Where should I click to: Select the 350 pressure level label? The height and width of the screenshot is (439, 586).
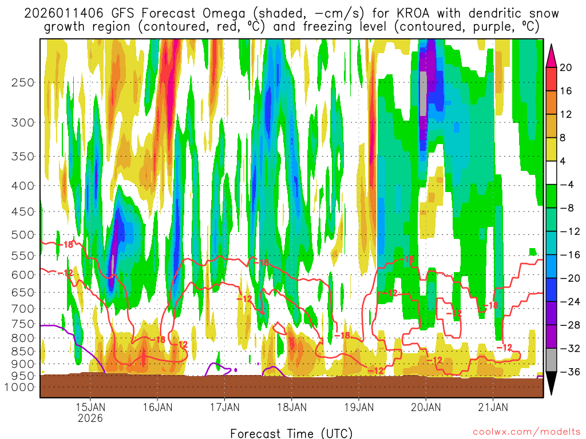[23, 157]
